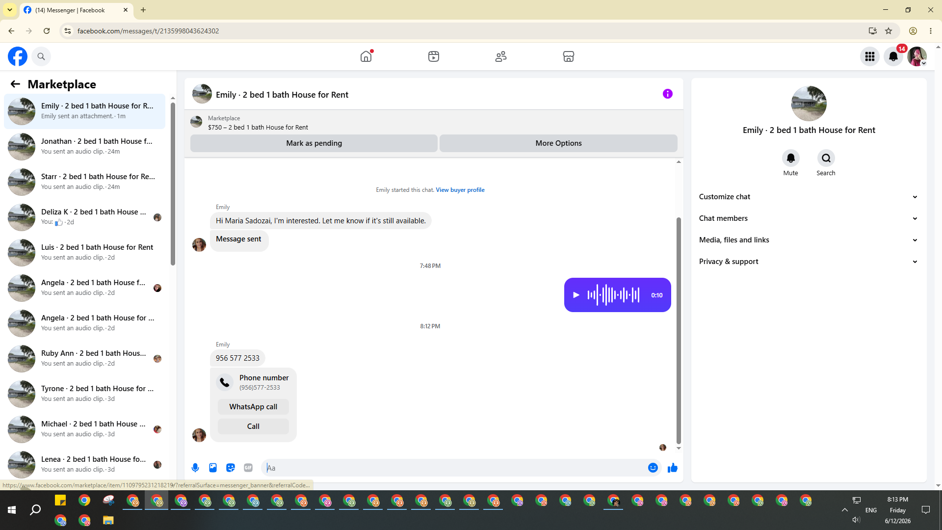This screenshot has height=530, width=942.
Task: Bookmark this tab with the star icon
Action: click(x=889, y=31)
